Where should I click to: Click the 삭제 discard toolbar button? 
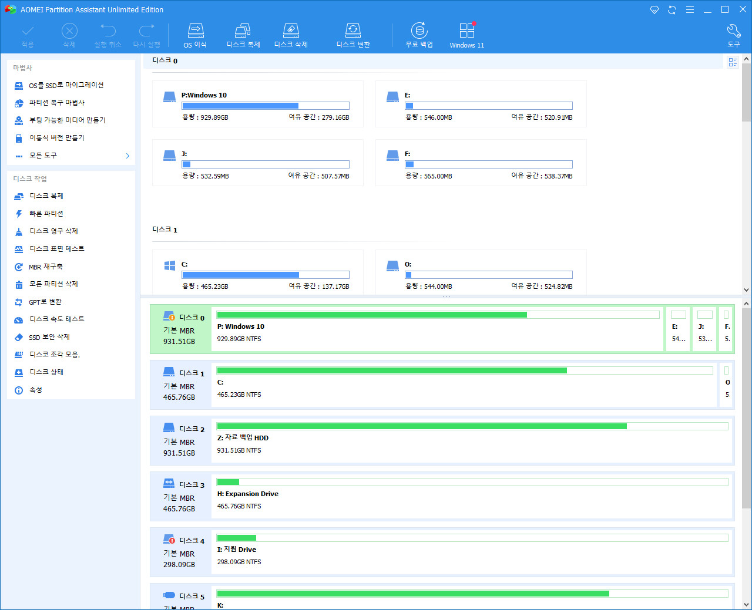pos(69,35)
